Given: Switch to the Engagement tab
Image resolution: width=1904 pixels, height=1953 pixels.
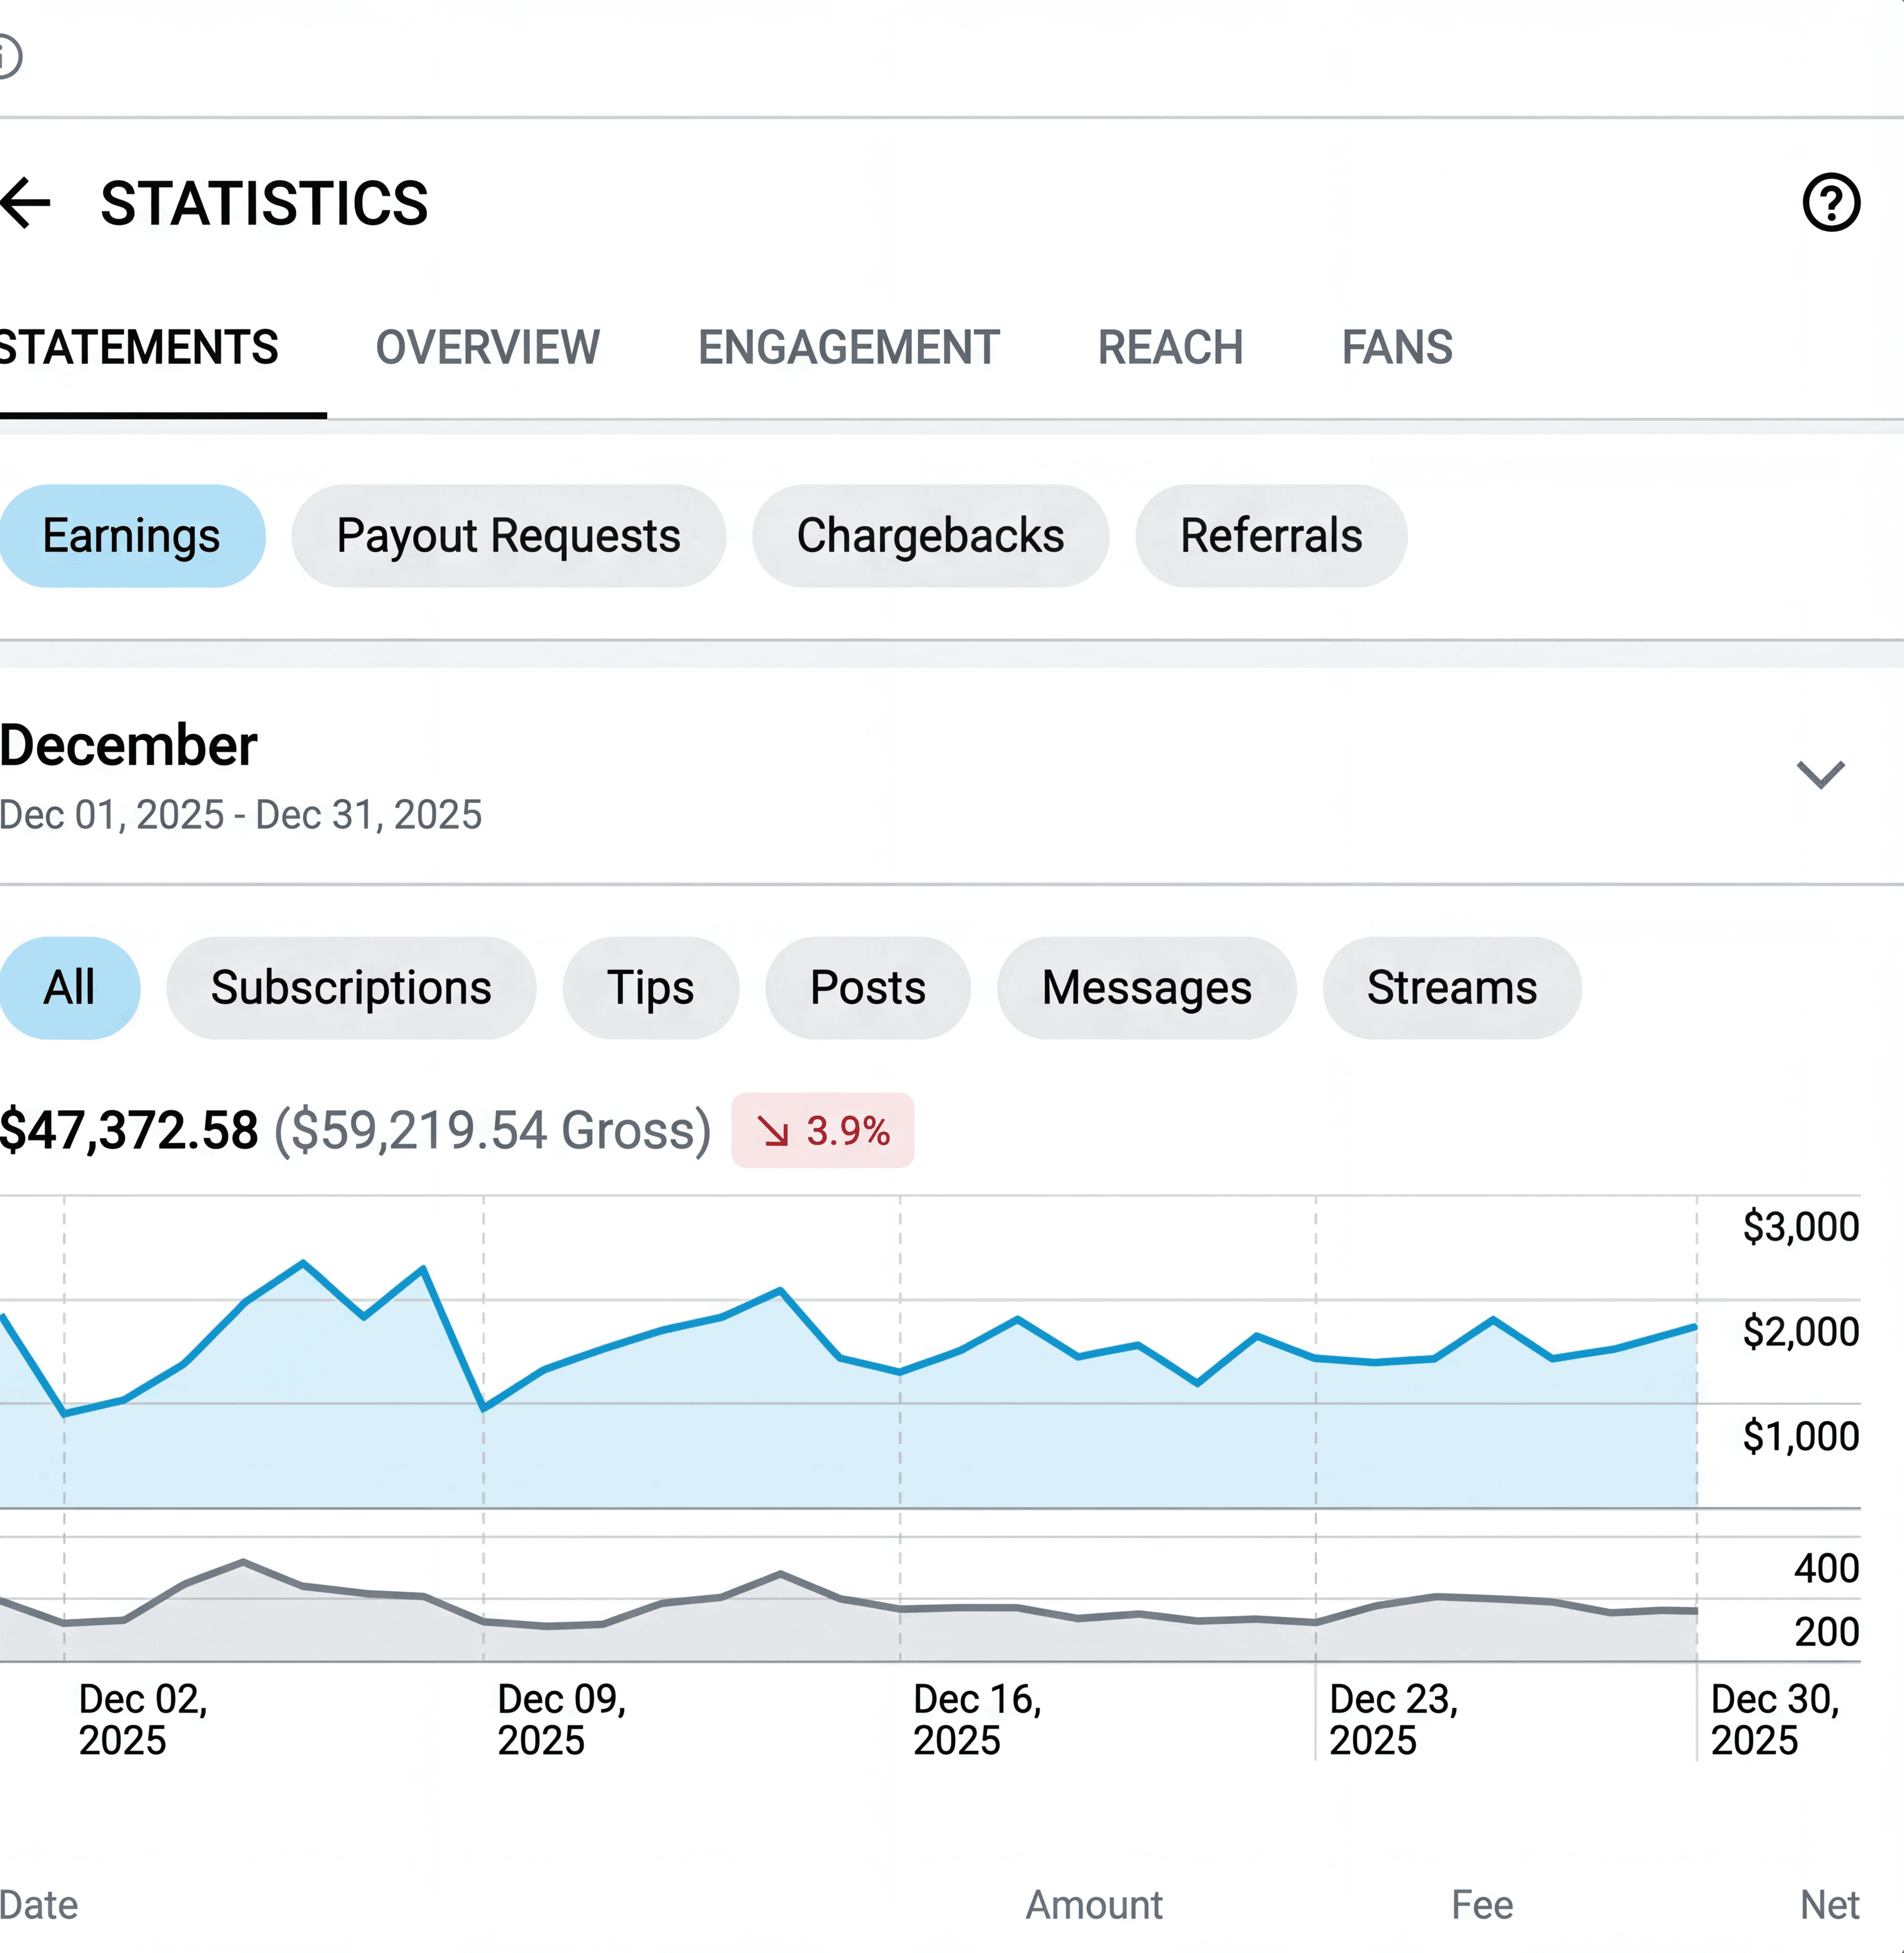Looking at the screenshot, I should coord(848,348).
